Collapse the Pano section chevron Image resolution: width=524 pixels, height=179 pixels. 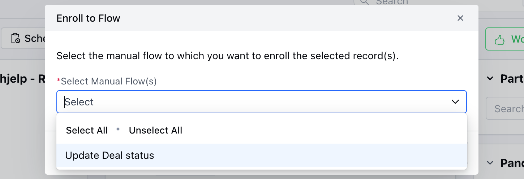click(490, 163)
